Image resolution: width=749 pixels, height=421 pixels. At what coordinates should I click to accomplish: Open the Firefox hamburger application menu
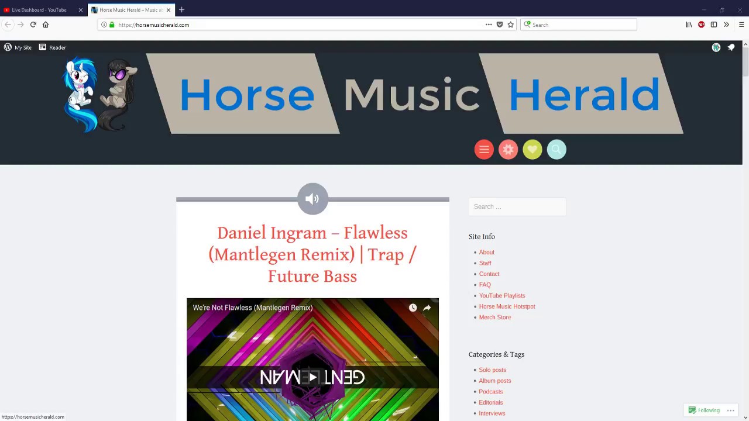(741, 25)
